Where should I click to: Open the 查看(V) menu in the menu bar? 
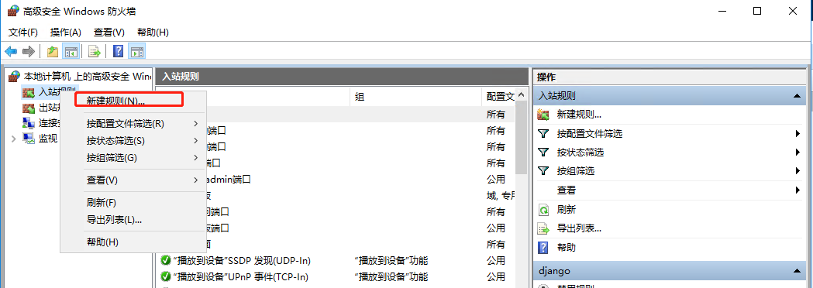[x=109, y=32]
